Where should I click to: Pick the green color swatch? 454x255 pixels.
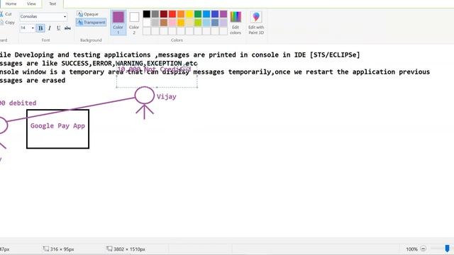198,14
